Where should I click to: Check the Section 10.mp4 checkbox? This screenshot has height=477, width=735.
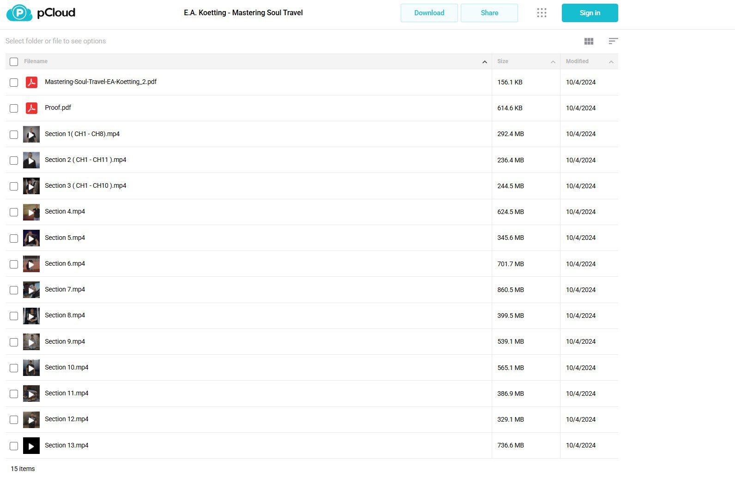point(14,368)
